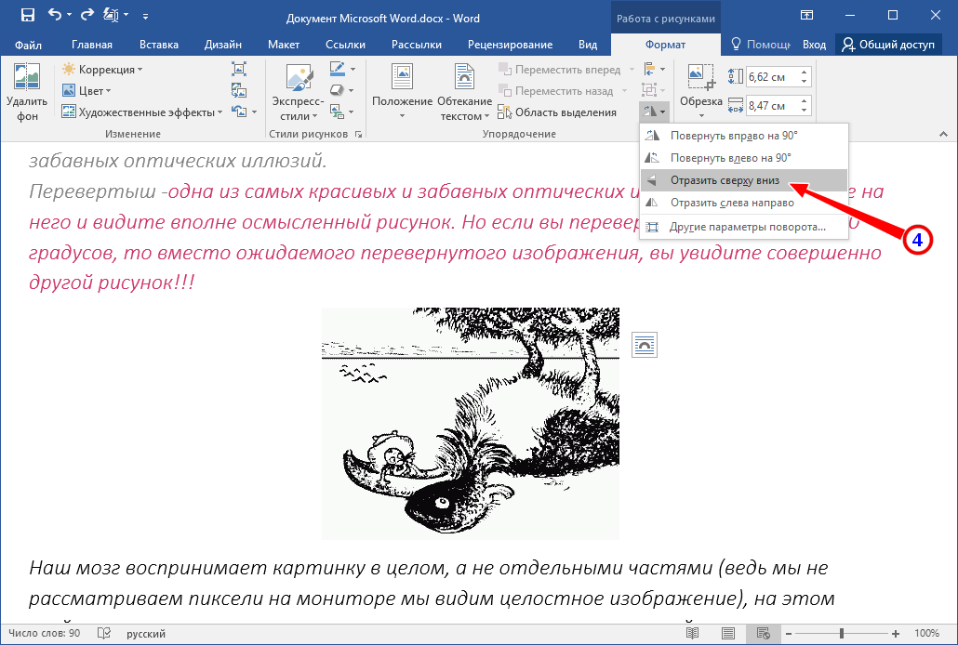Switch to the Главная tab

tap(92, 45)
